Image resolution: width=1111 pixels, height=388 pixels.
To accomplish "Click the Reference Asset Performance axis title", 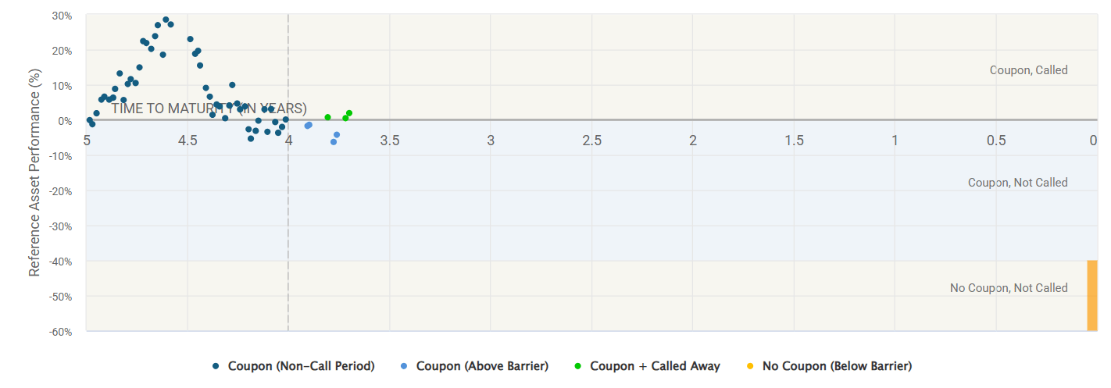I will pyautogui.click(x=34, y=173).
